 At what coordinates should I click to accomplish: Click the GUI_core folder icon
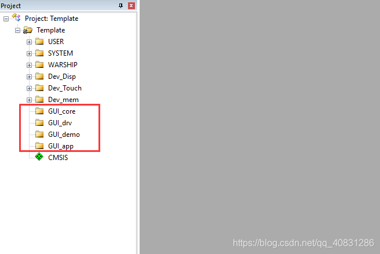[x=39, y=111]
